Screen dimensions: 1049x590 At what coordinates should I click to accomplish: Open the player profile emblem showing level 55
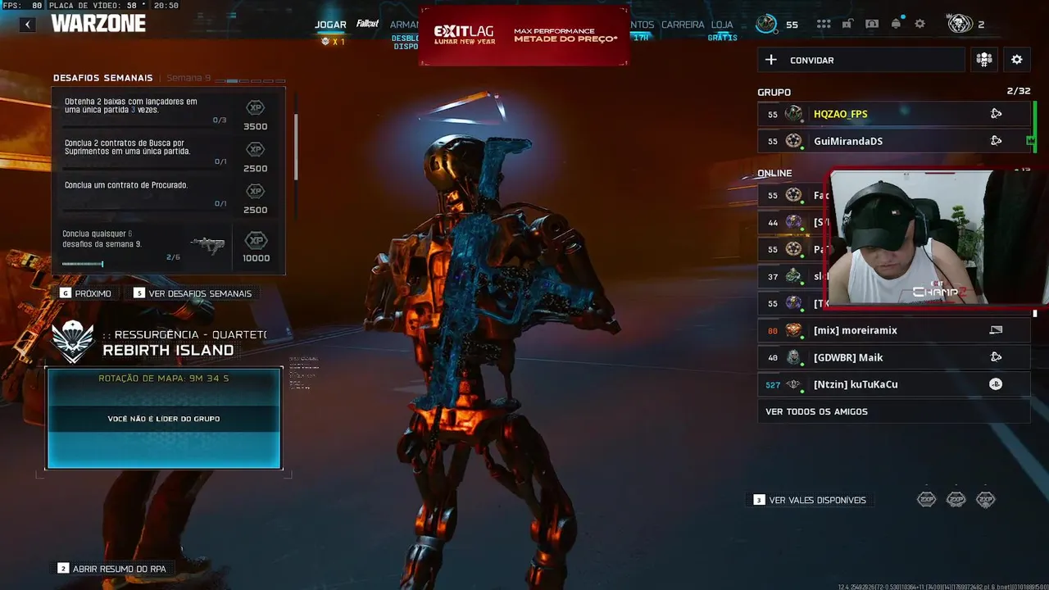coord(766,24)
